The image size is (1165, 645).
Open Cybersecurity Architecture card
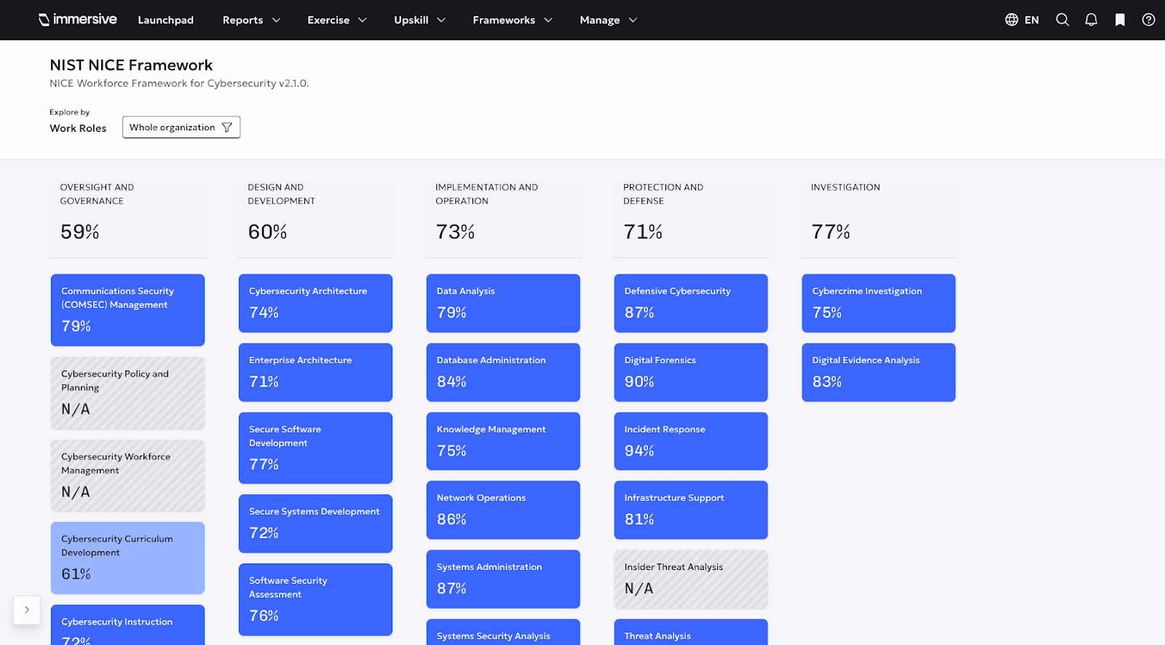click(315, 304)
